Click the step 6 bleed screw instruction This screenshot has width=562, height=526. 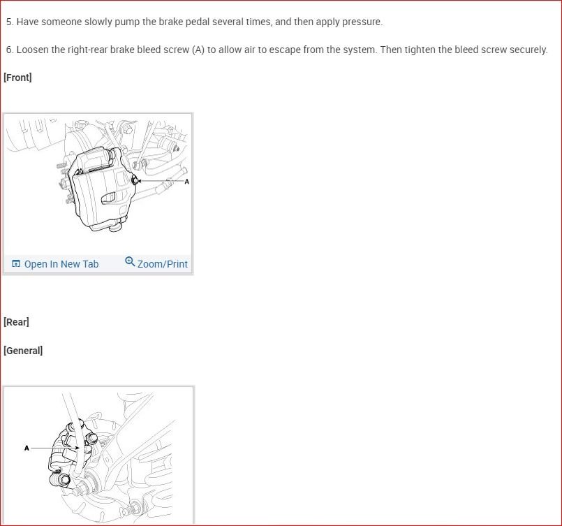276,50
